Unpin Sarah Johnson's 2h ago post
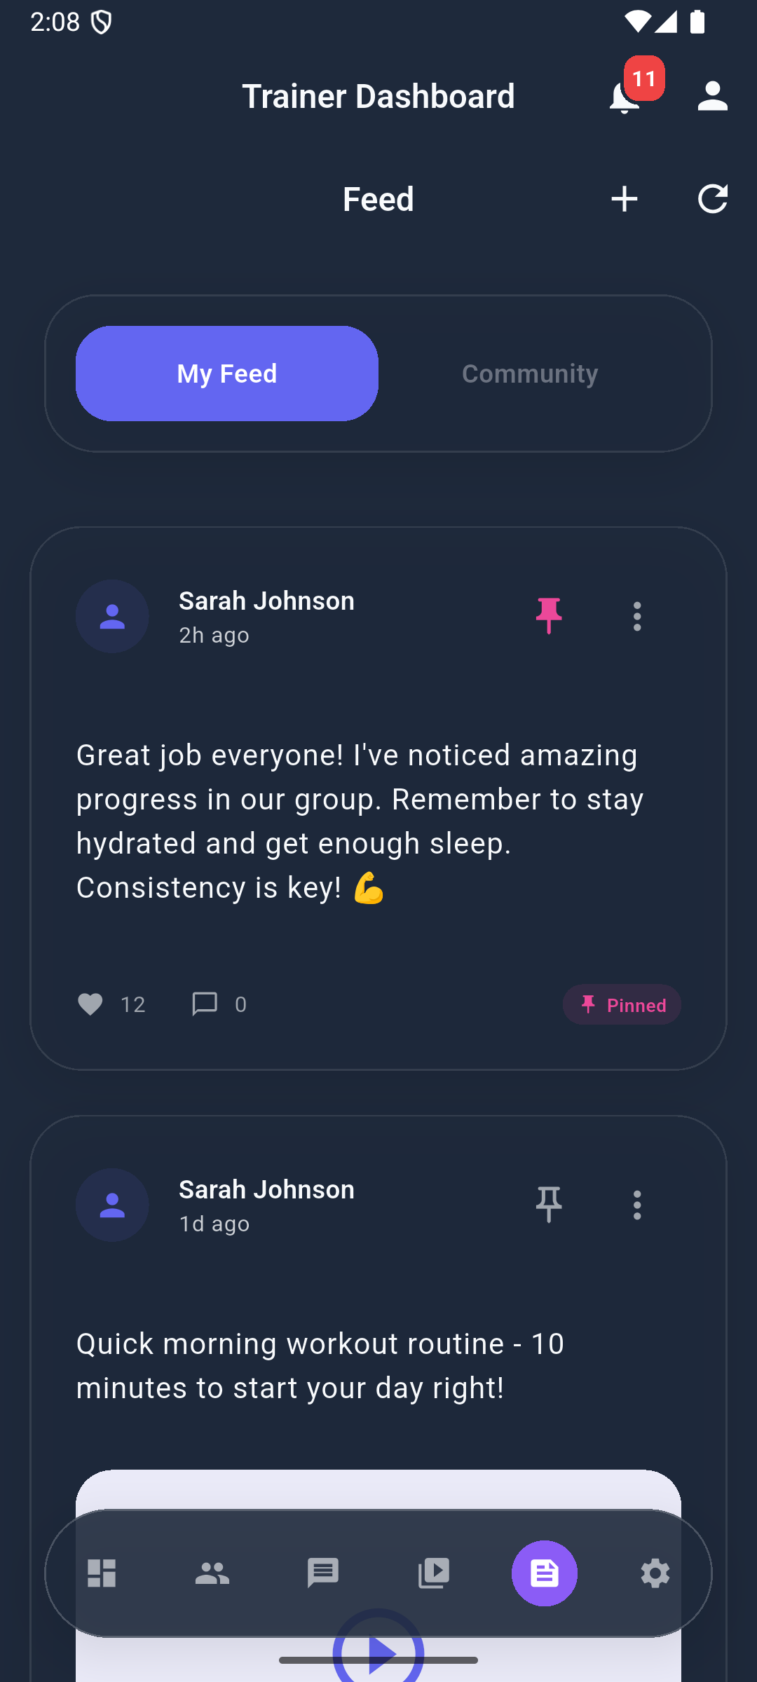 (x=549, y=616)
